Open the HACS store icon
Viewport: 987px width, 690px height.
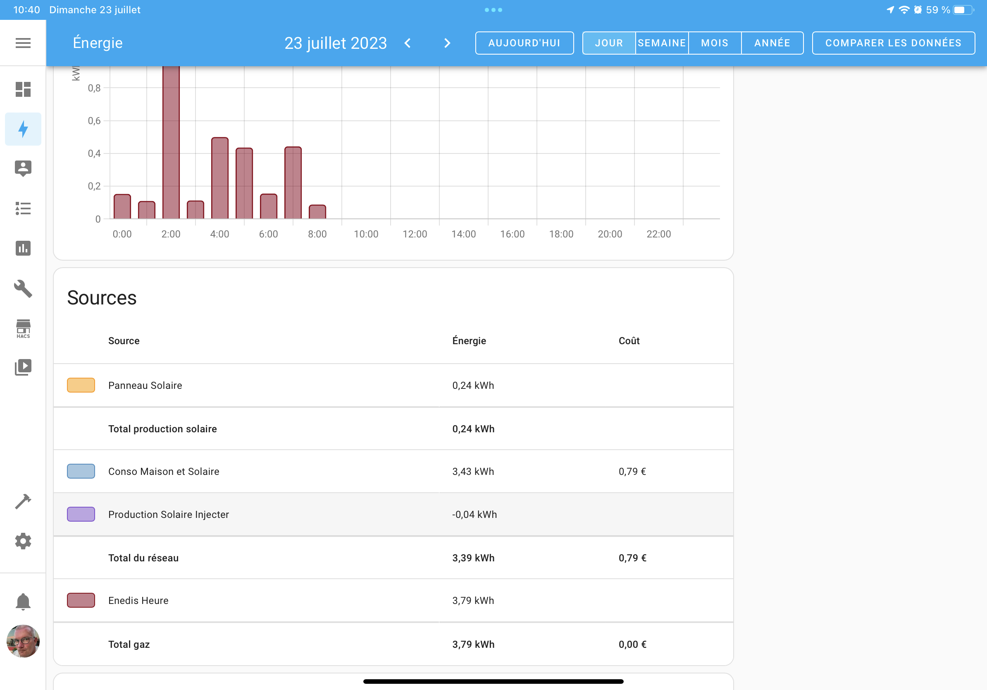pos(23,328)
